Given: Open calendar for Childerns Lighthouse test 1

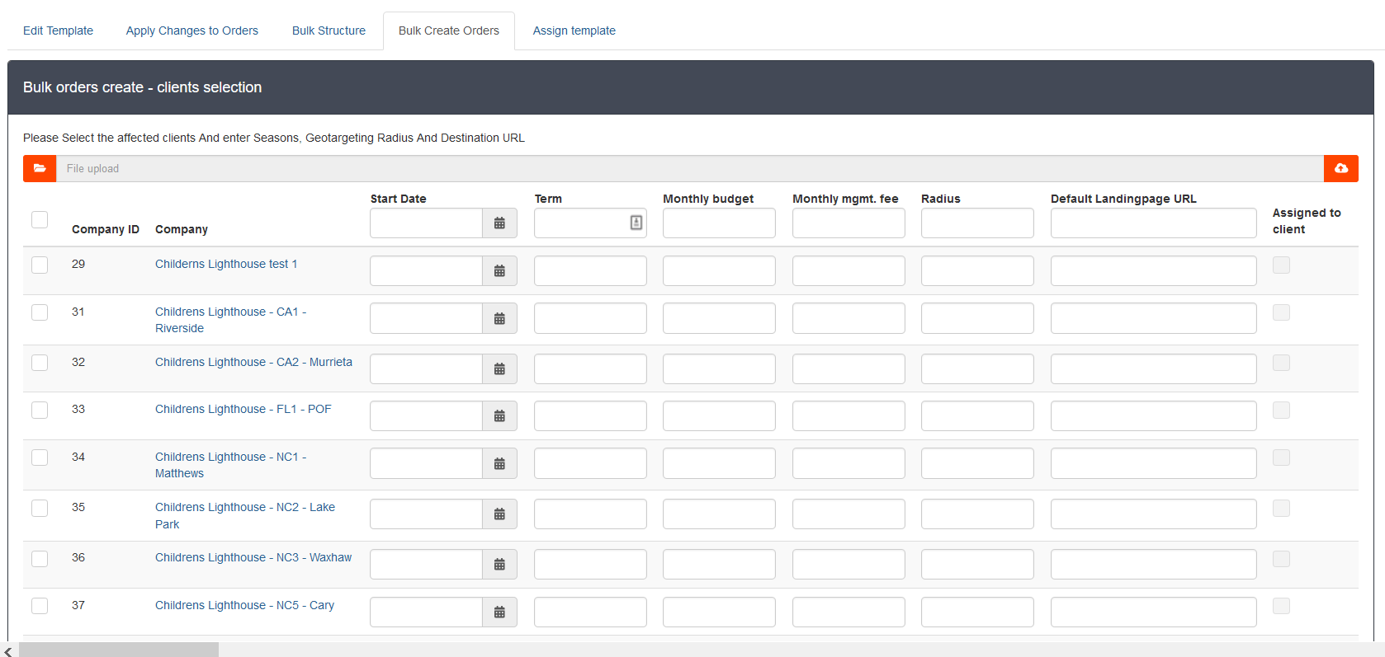Looking at the screenshot, I should click(x=499, y=271).
